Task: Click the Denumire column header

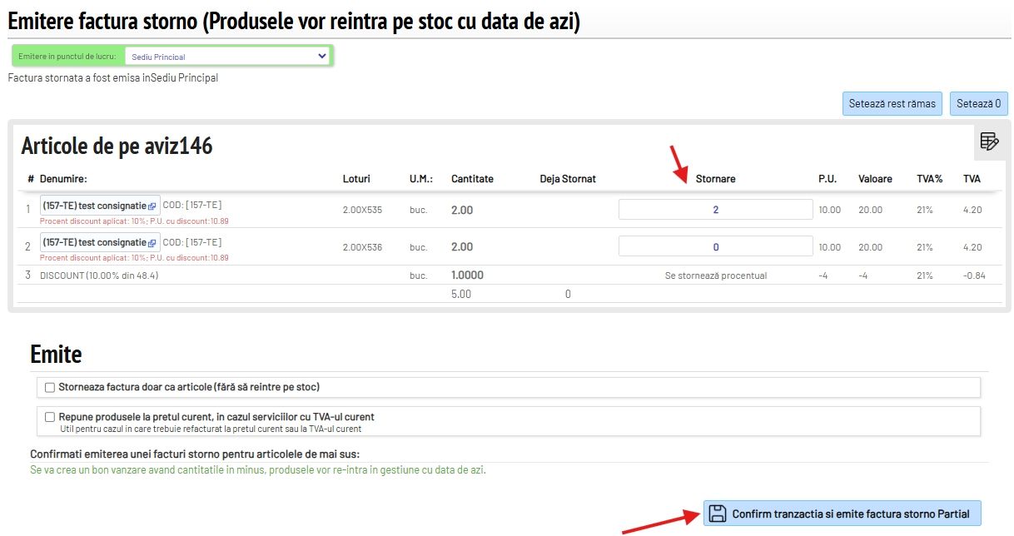Action: 63,179
